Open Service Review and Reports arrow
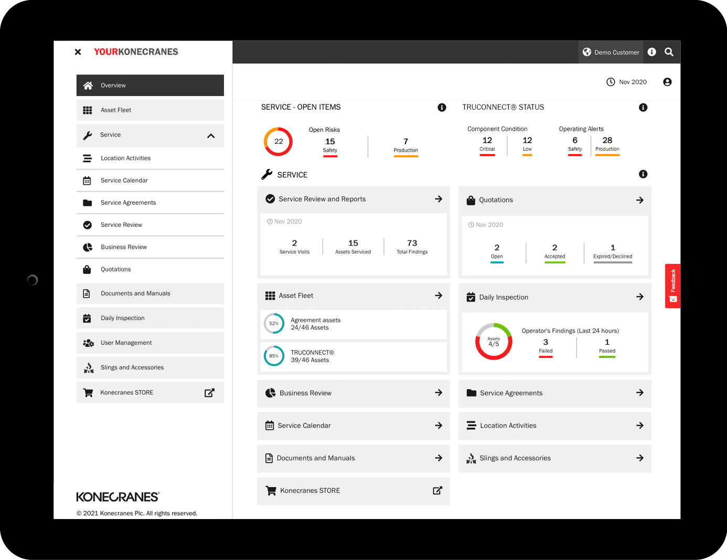The image size is (727, 560). (439, 199)
